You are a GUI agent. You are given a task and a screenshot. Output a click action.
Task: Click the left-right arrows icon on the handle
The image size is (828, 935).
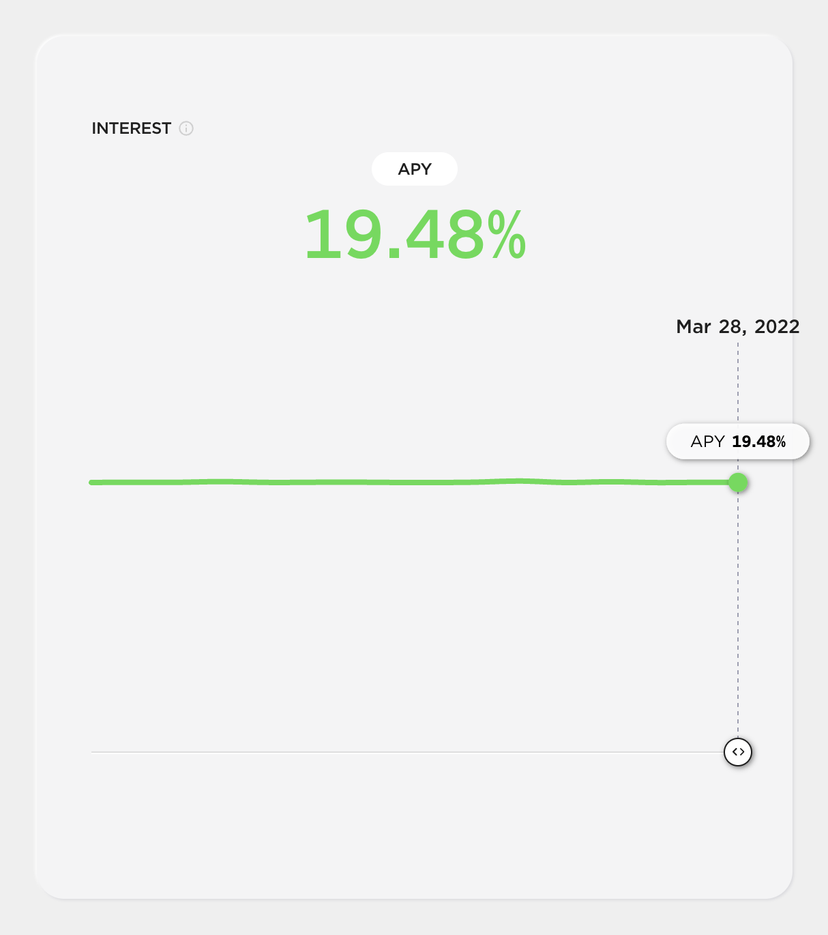click(x=738, y=752)
